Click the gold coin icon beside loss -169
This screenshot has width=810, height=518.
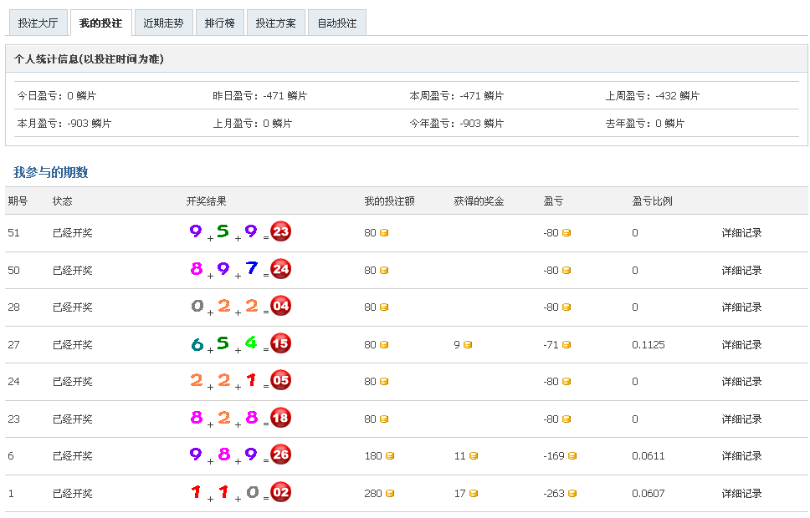click(x=572, y=456)
